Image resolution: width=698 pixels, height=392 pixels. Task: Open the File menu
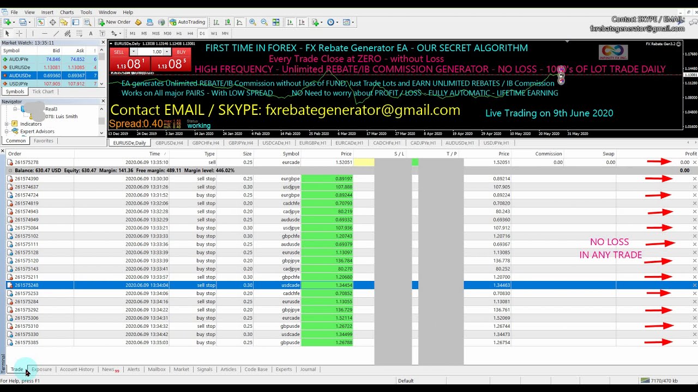point(14,12)
